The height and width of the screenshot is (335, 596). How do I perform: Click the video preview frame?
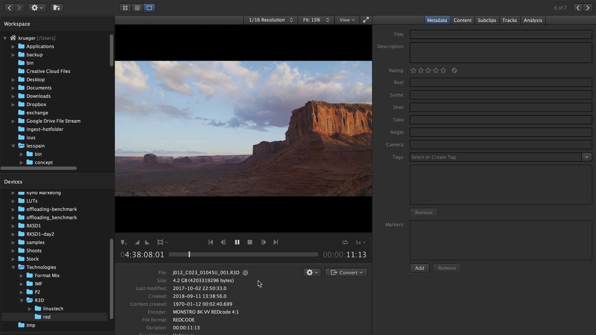pos(243,128)
